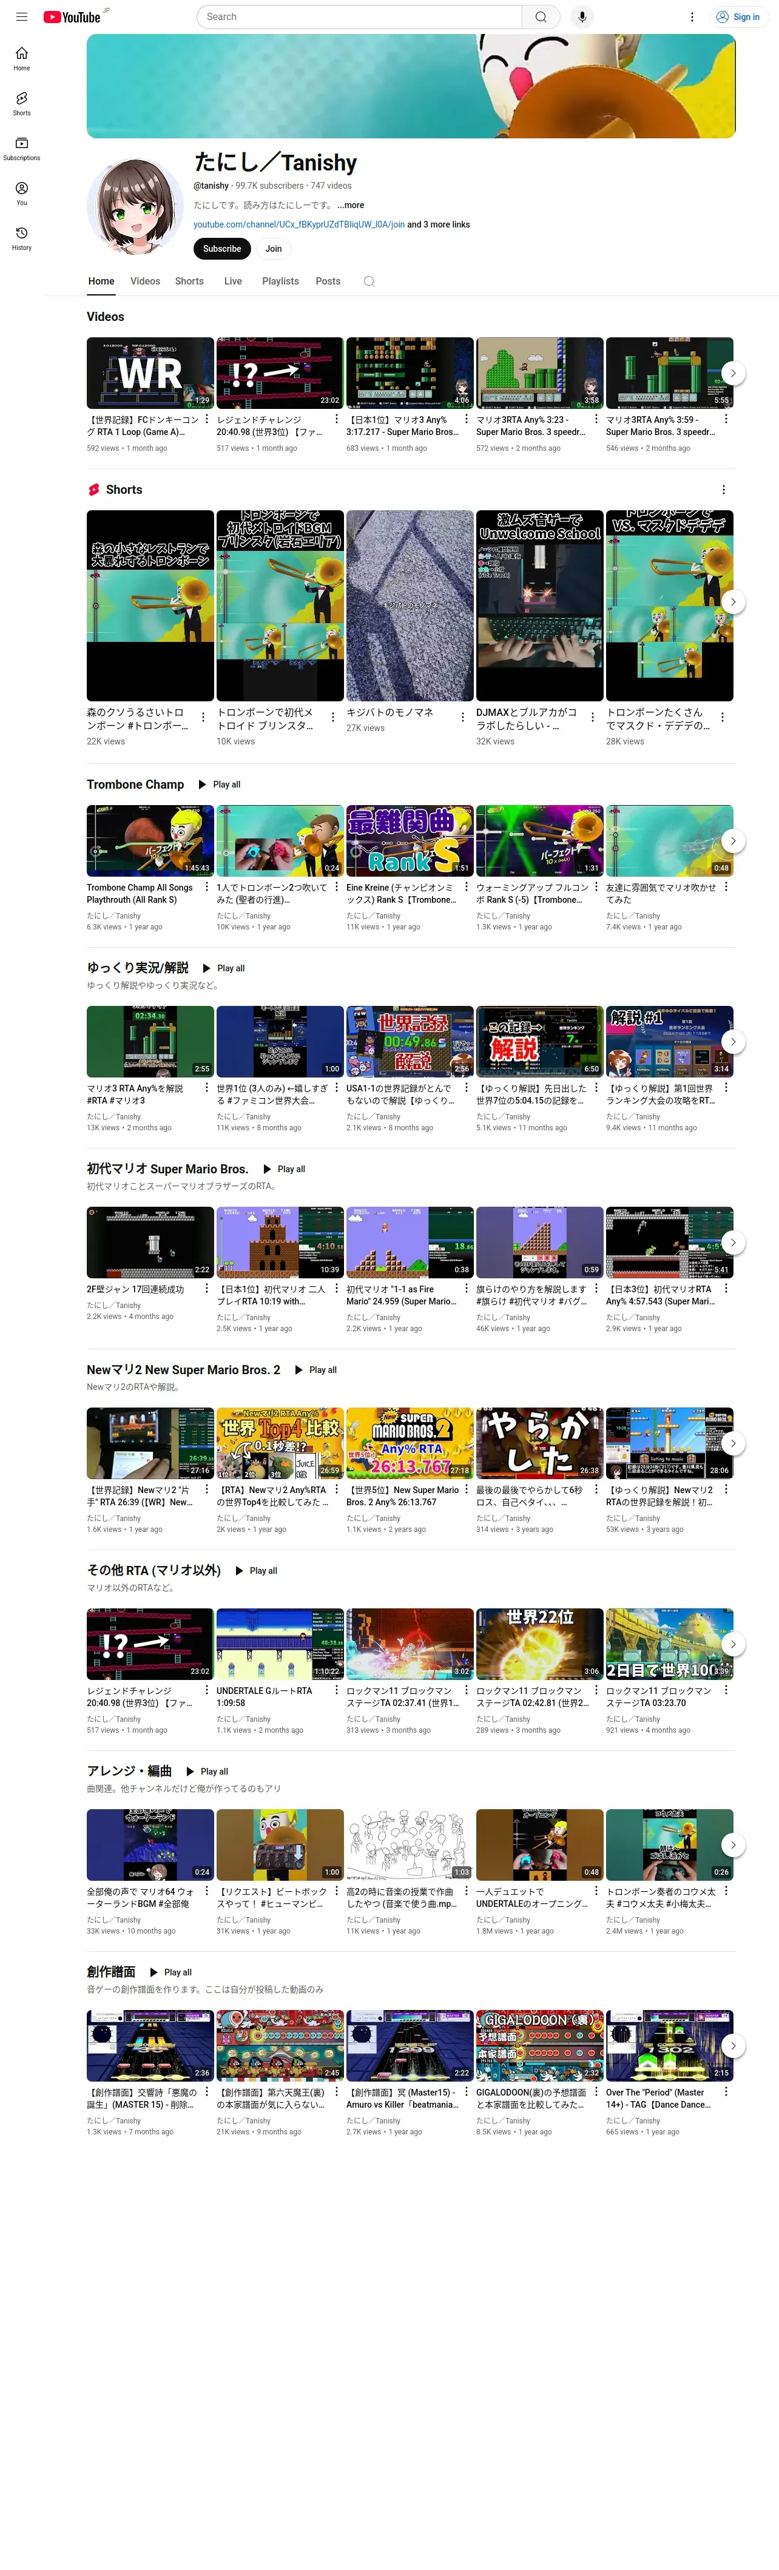
Task: Advance ゆっくり実況/解説 row with arrow
Action: (733, 1042)
